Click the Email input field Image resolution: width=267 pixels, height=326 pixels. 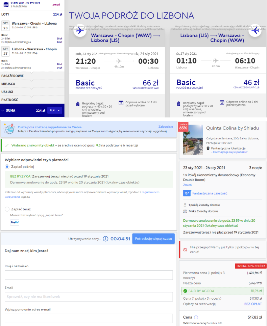pyautogui.click(x=89, y=297)
